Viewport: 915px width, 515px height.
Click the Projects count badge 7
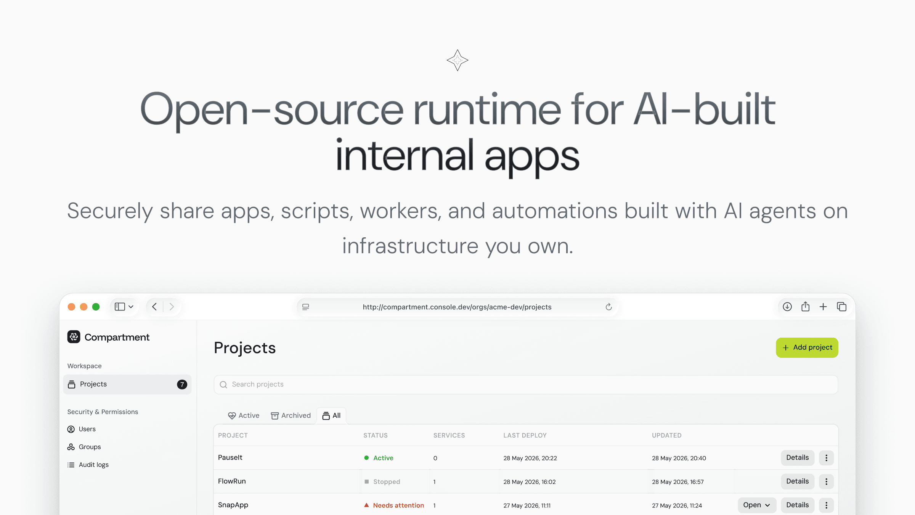click(x=182, y=384)
